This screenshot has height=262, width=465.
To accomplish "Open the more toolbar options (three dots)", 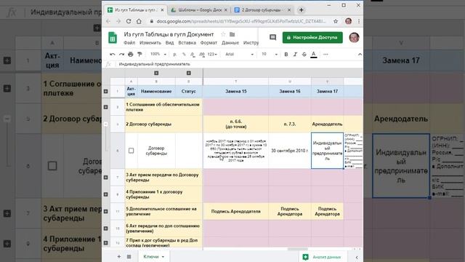I will point(325,55).
